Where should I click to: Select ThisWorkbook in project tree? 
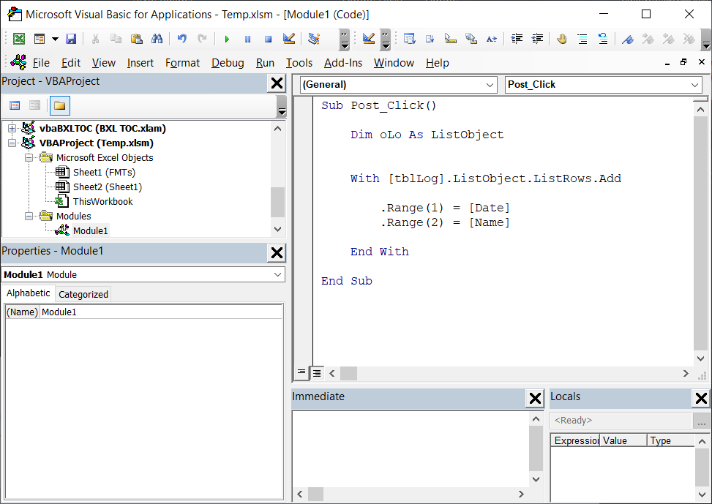tap(102, 201)
